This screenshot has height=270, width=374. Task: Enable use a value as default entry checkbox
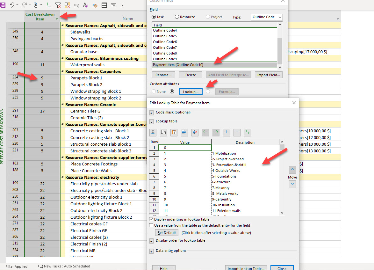tap(151, 225)
